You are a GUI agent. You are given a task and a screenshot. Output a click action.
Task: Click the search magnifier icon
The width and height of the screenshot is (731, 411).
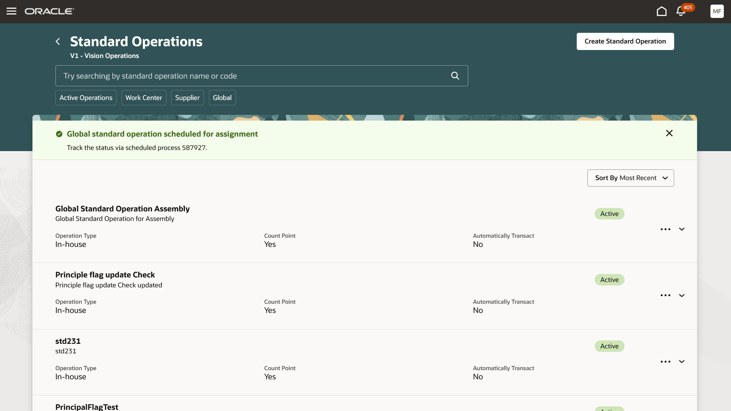coord(455,76)
